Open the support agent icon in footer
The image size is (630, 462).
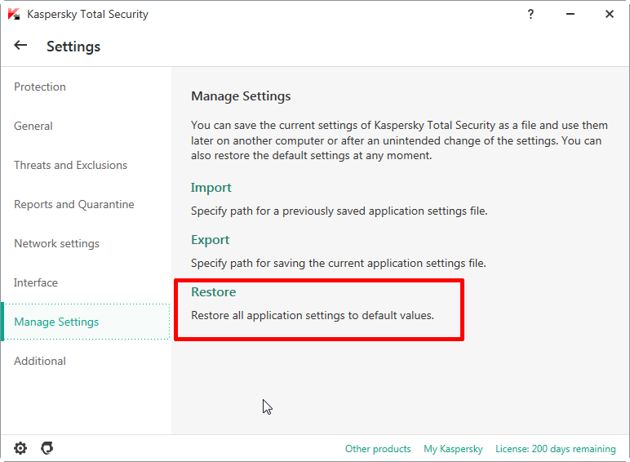point(47,448)
